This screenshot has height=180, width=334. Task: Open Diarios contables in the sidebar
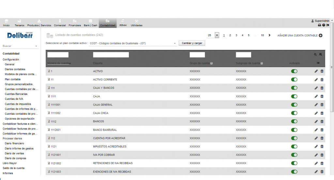coord(15,69)
